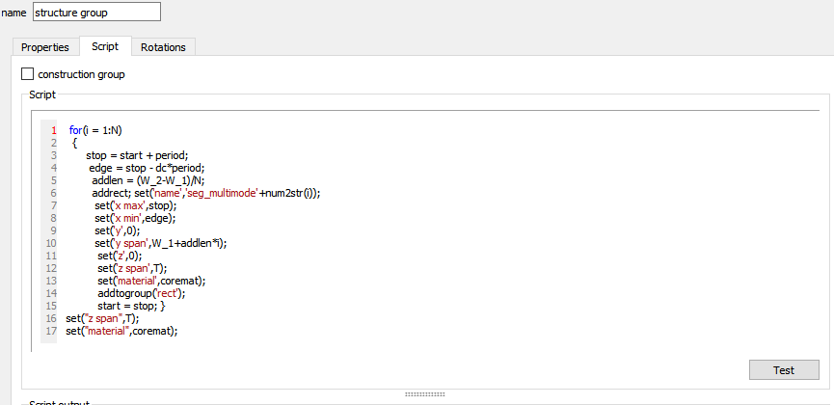Image resolution: width=834 pixels, height=405 pixels.
Task: Select the Script tab
Action: pos(105,46)
